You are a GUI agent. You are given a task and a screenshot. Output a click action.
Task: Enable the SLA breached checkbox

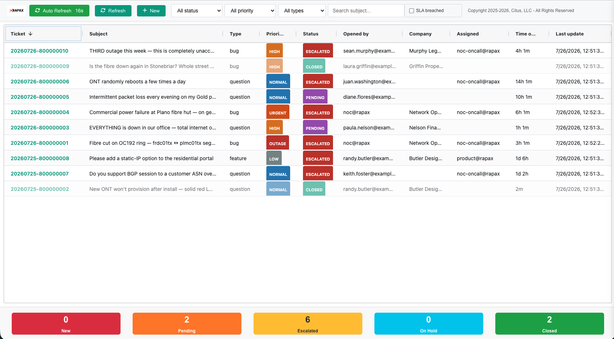pyautogui.click(x=411, y=11)
